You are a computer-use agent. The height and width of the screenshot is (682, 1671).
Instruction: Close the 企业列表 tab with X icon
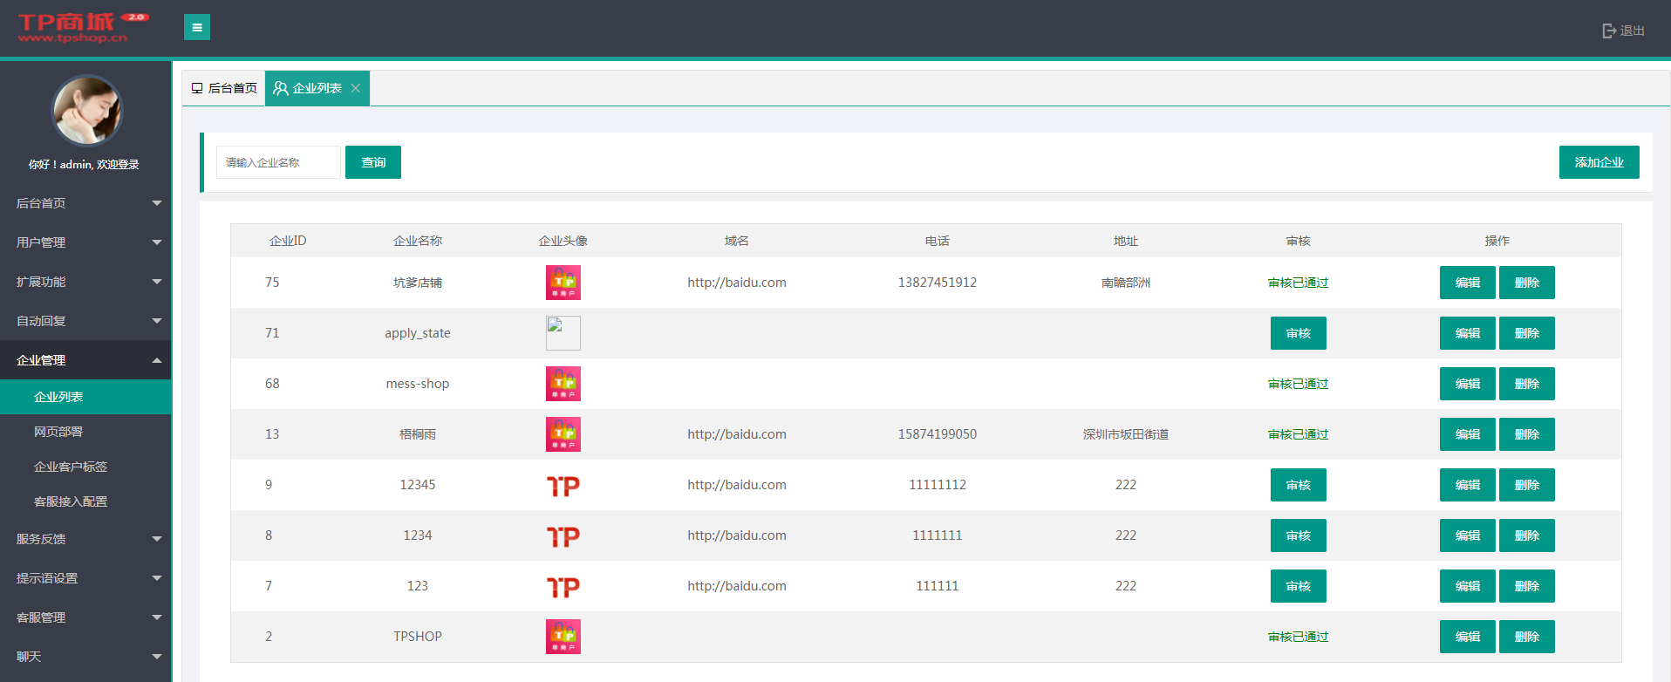tap(356, 88)
